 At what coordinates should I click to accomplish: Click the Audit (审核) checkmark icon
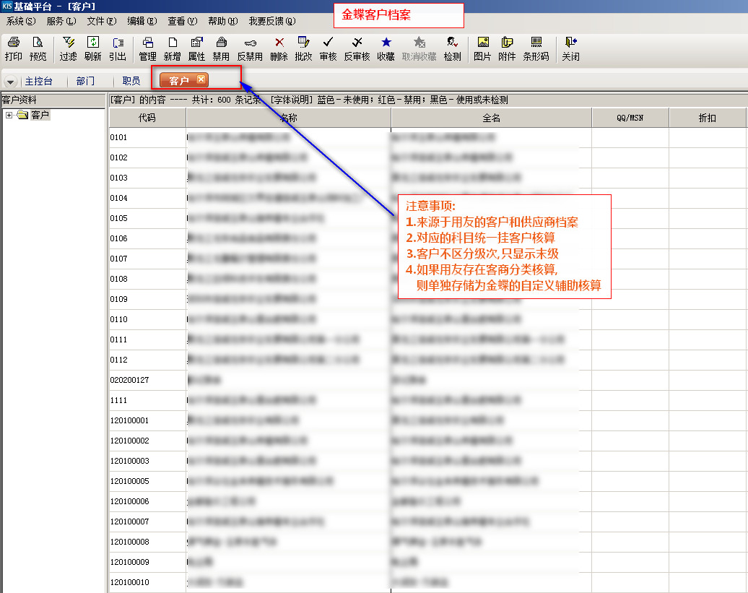328,48
